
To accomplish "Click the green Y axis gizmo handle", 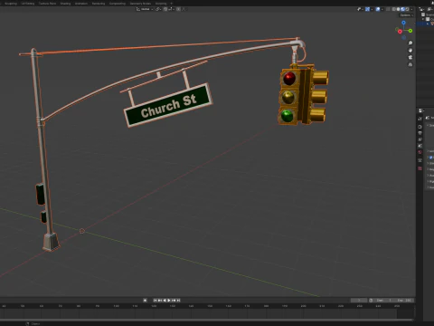I will click(410, 31).
